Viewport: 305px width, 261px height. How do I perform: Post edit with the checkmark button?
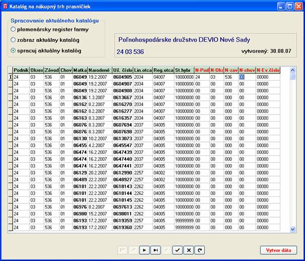[x=177, y=250]
